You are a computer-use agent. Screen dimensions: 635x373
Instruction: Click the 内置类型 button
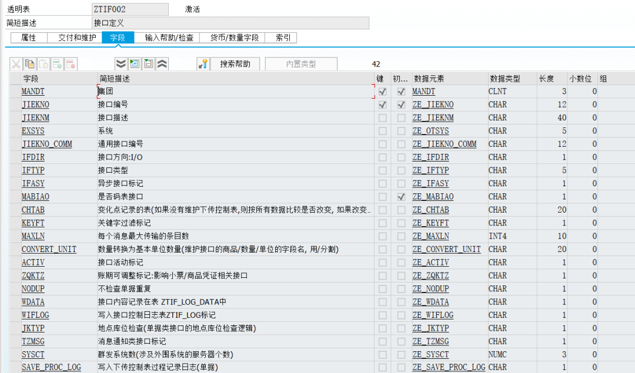pos(301,64)
